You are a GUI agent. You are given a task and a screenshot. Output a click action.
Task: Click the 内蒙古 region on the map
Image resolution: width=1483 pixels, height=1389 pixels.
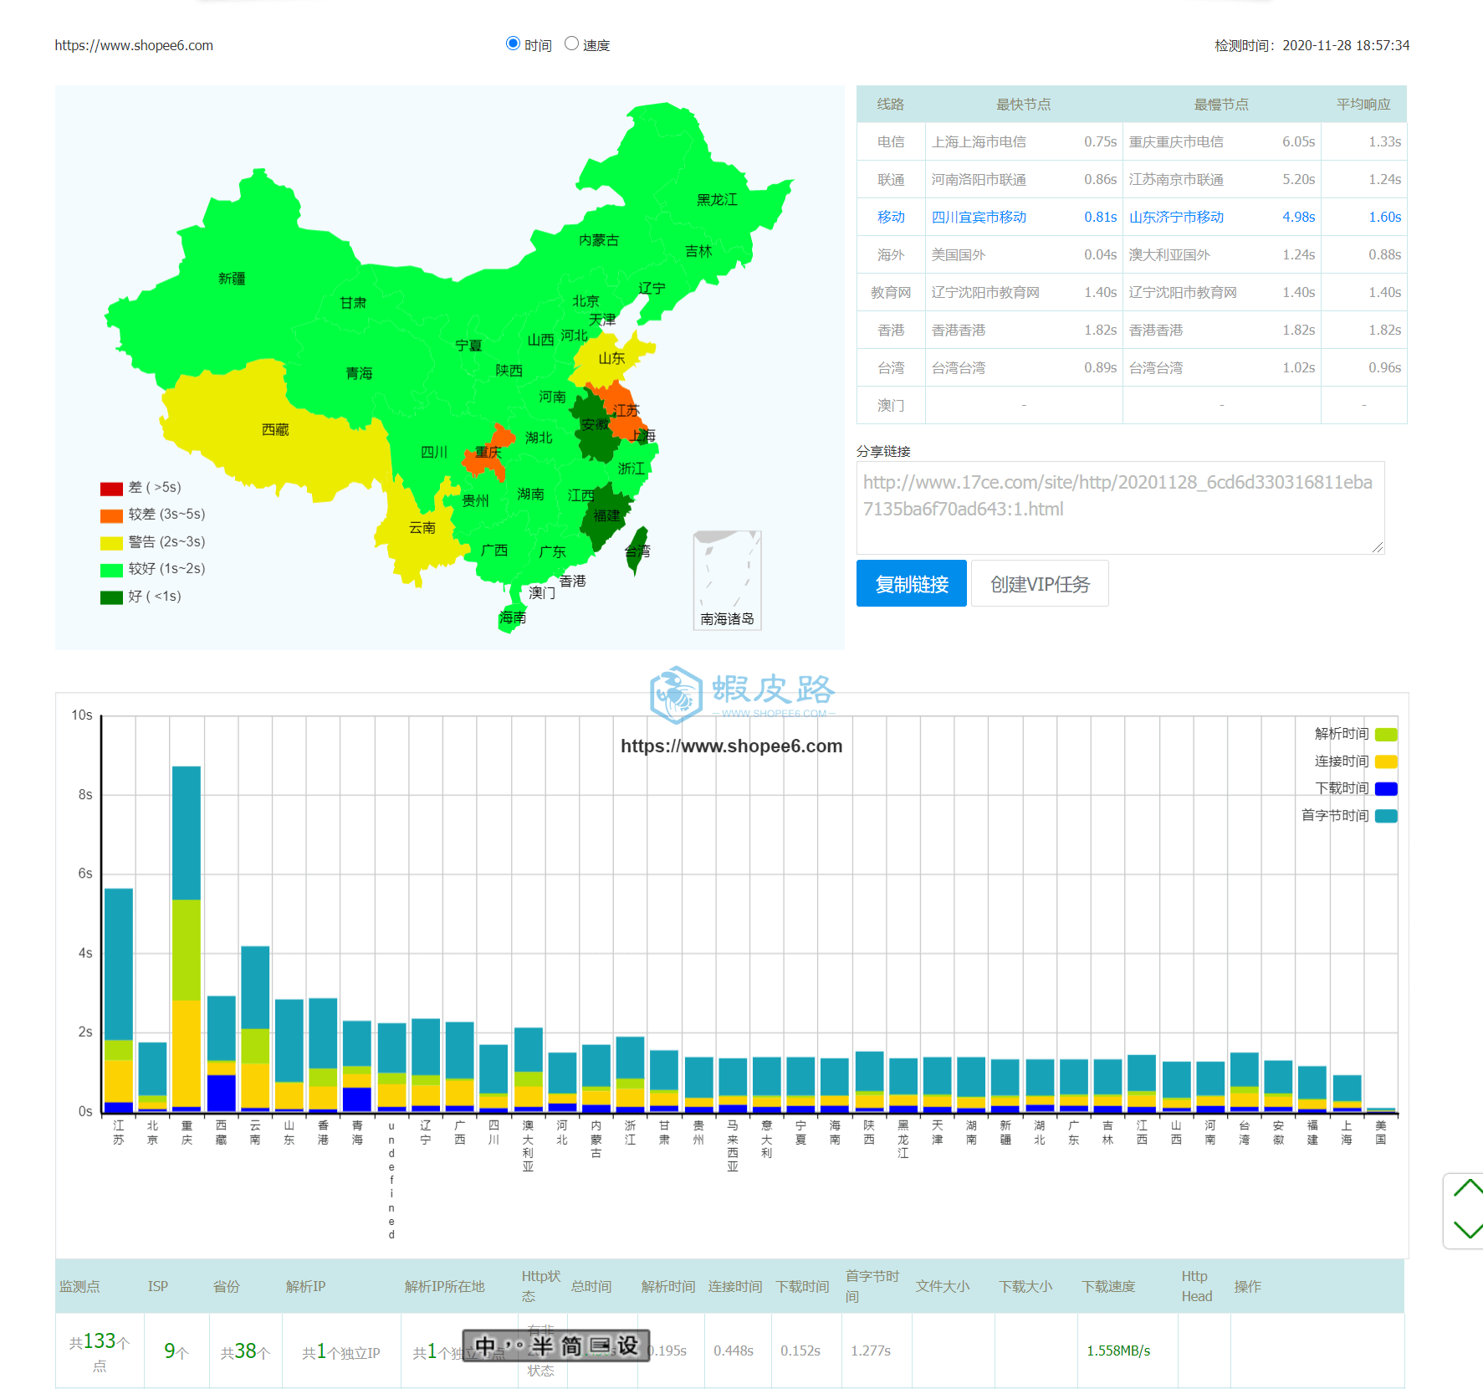pyautogui.click(x=599, y=240)
